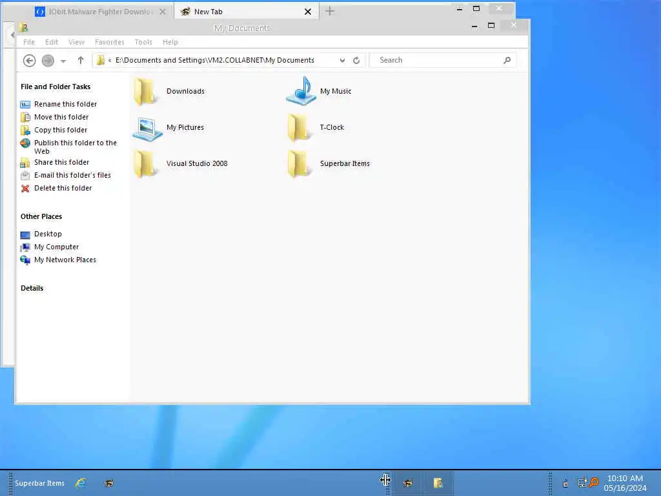Close the IObit Malware Fighter tab
The image size is (661, 496).
pos(163,12)
